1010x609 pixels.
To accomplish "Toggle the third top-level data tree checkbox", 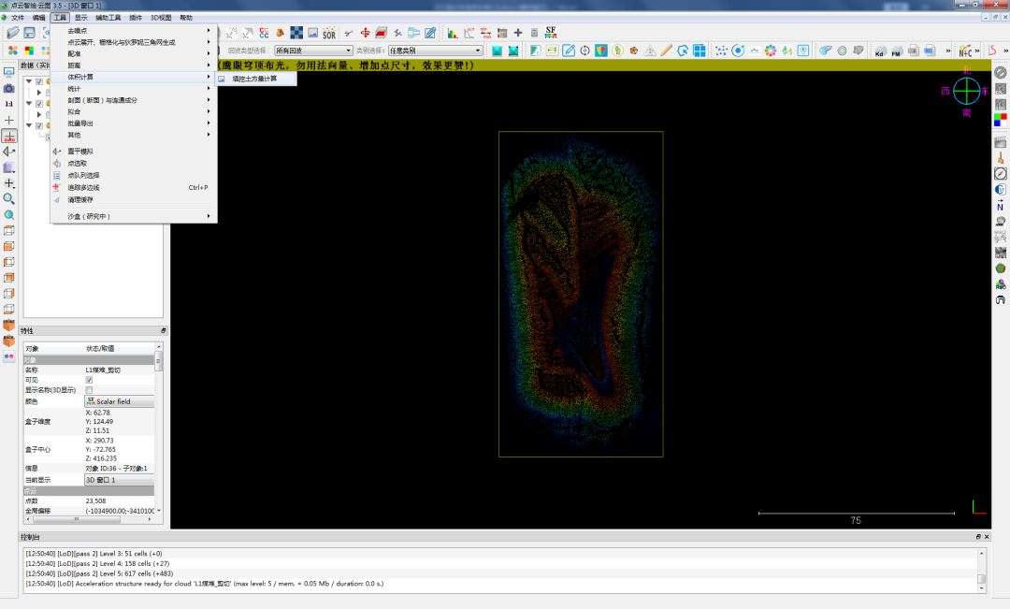I will (x=39, y=125).
